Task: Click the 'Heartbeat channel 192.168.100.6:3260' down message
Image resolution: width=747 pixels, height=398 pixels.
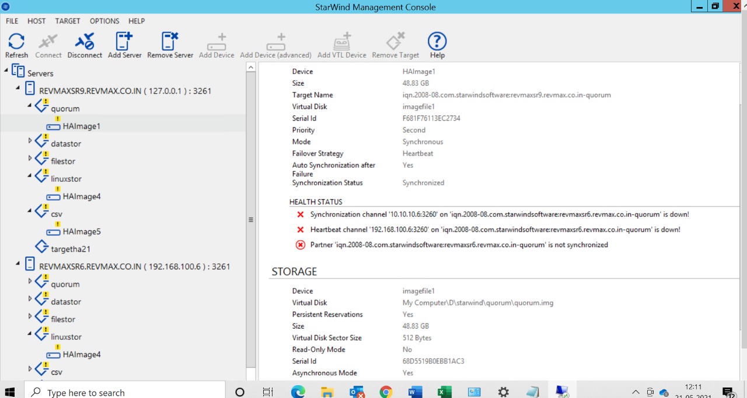Action: point(495,230)
